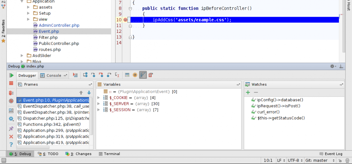Expand the view folder
Viewport: 352px width, 164px height.
coord(28,19)
